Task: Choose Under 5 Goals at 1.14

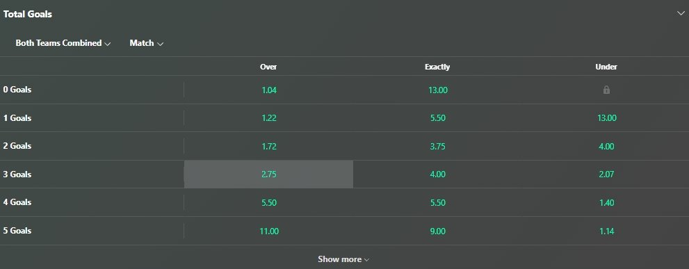Action: 606,231
